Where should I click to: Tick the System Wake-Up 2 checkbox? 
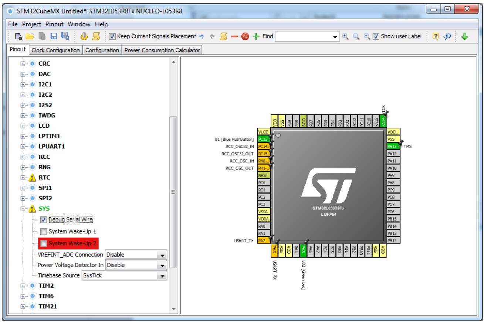pyautogui.click(x=44, y=243)
